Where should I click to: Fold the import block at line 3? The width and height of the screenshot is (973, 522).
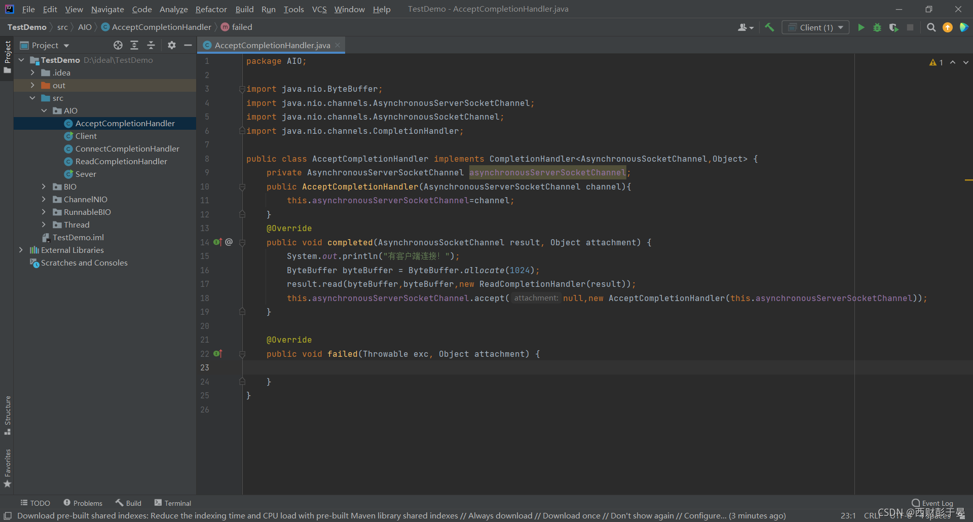coord(242,89)
